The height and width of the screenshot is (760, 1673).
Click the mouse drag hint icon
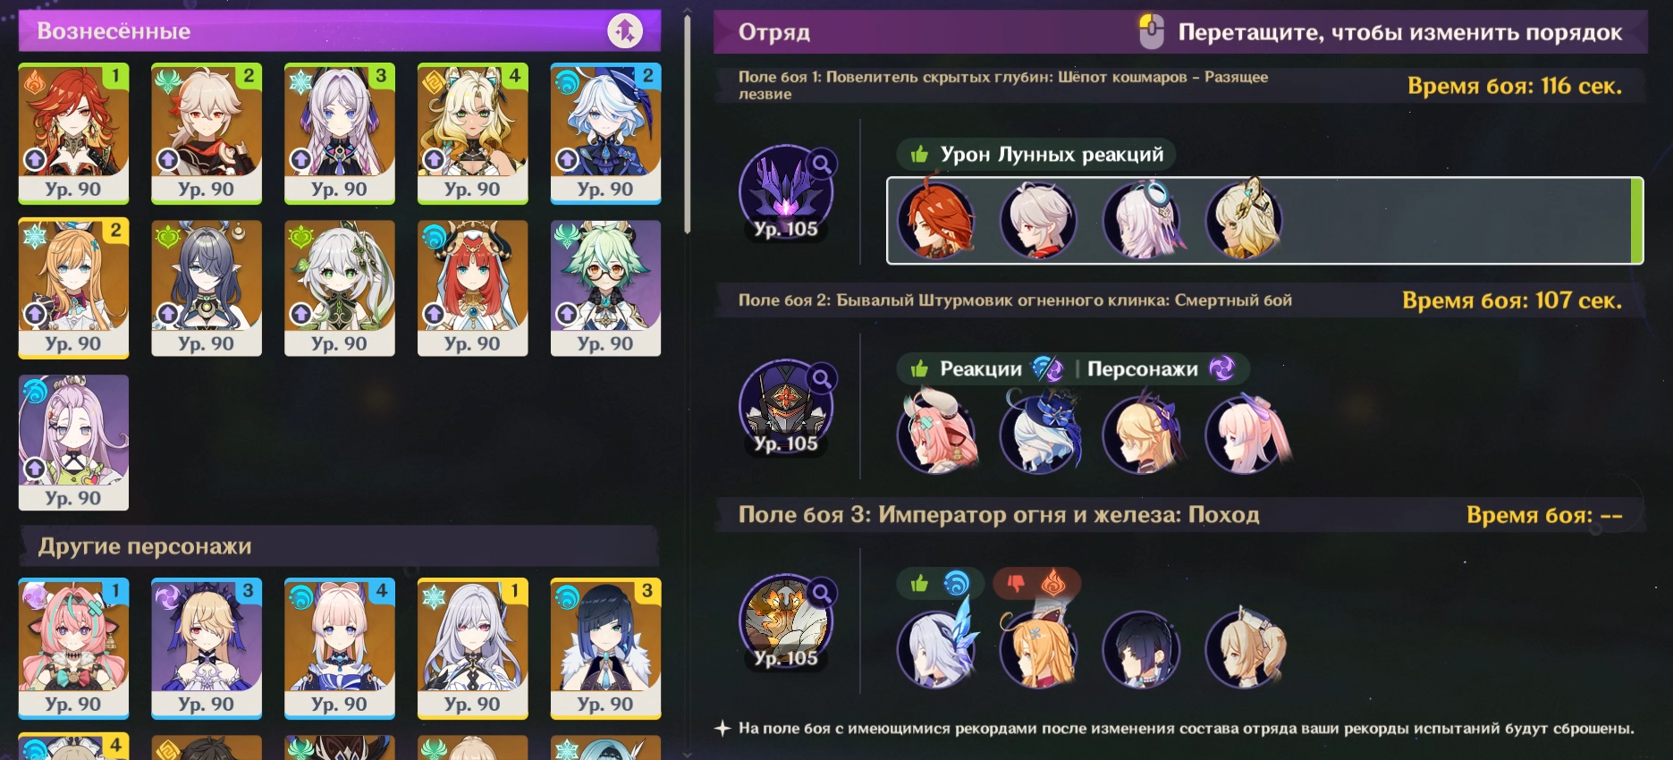(1151, 31)
